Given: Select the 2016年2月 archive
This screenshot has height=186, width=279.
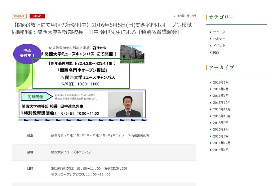Looking at the screenshot, I should coord(220,89).
